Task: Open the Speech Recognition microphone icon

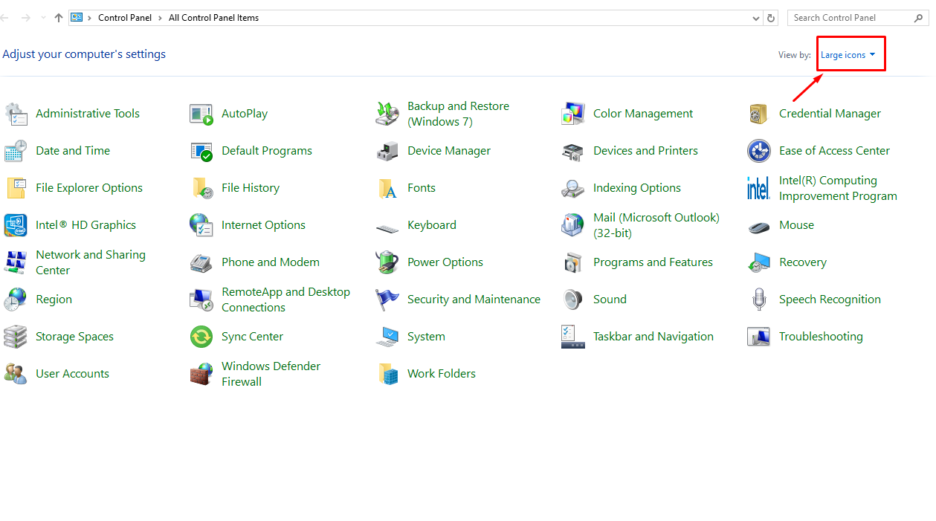Action: coord(759,300)
